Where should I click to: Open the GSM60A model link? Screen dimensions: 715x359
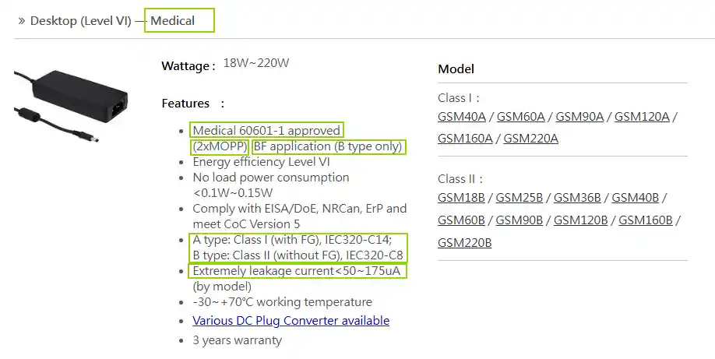pyautogui.click(x=521, y=117)
